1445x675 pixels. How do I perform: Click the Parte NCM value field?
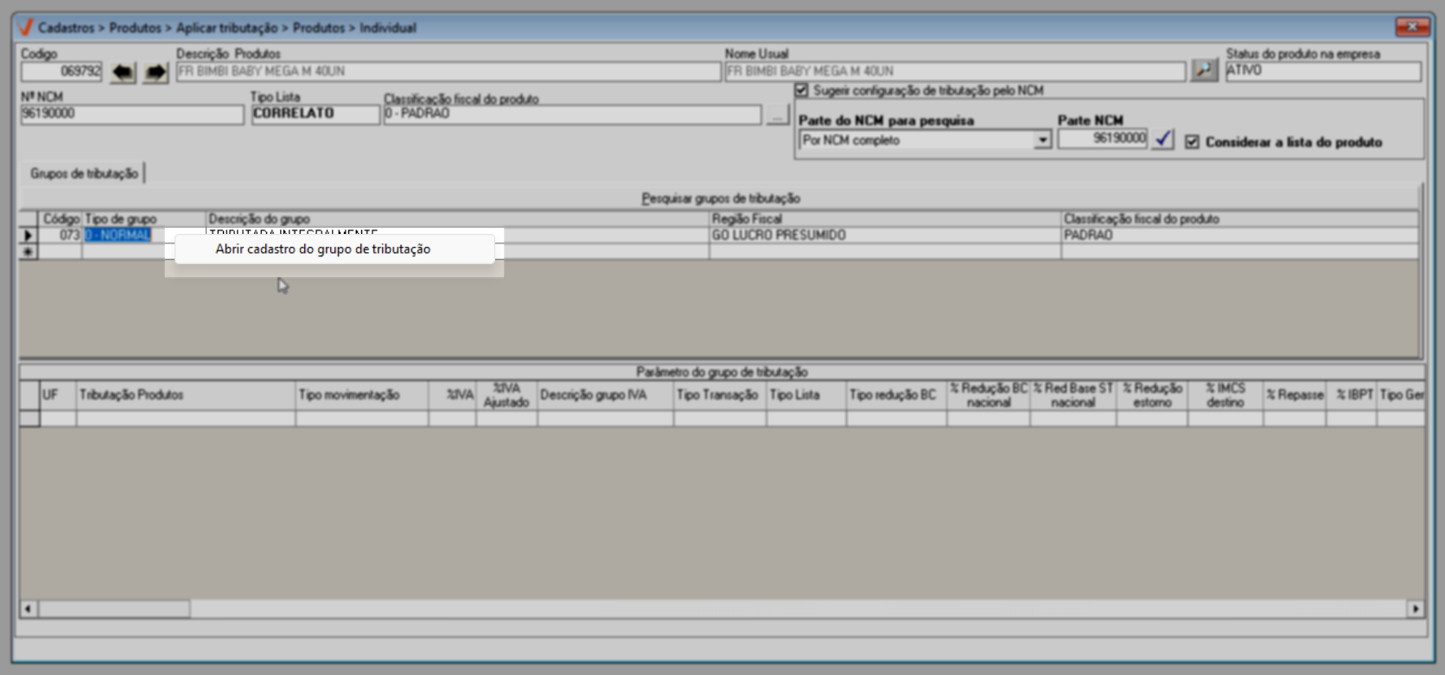[1103, 139]
